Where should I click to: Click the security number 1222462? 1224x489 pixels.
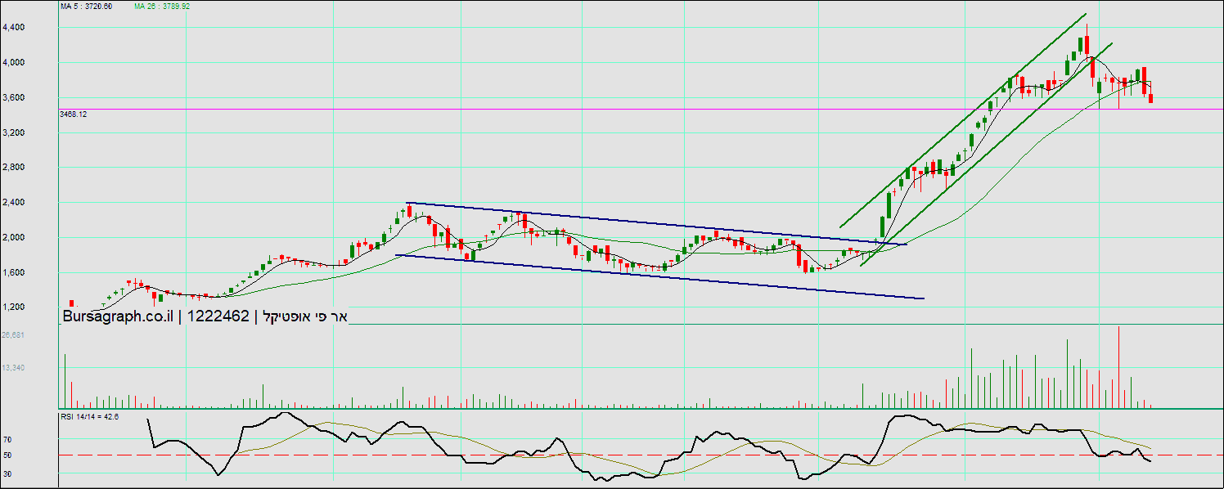[x=218, y=317]
